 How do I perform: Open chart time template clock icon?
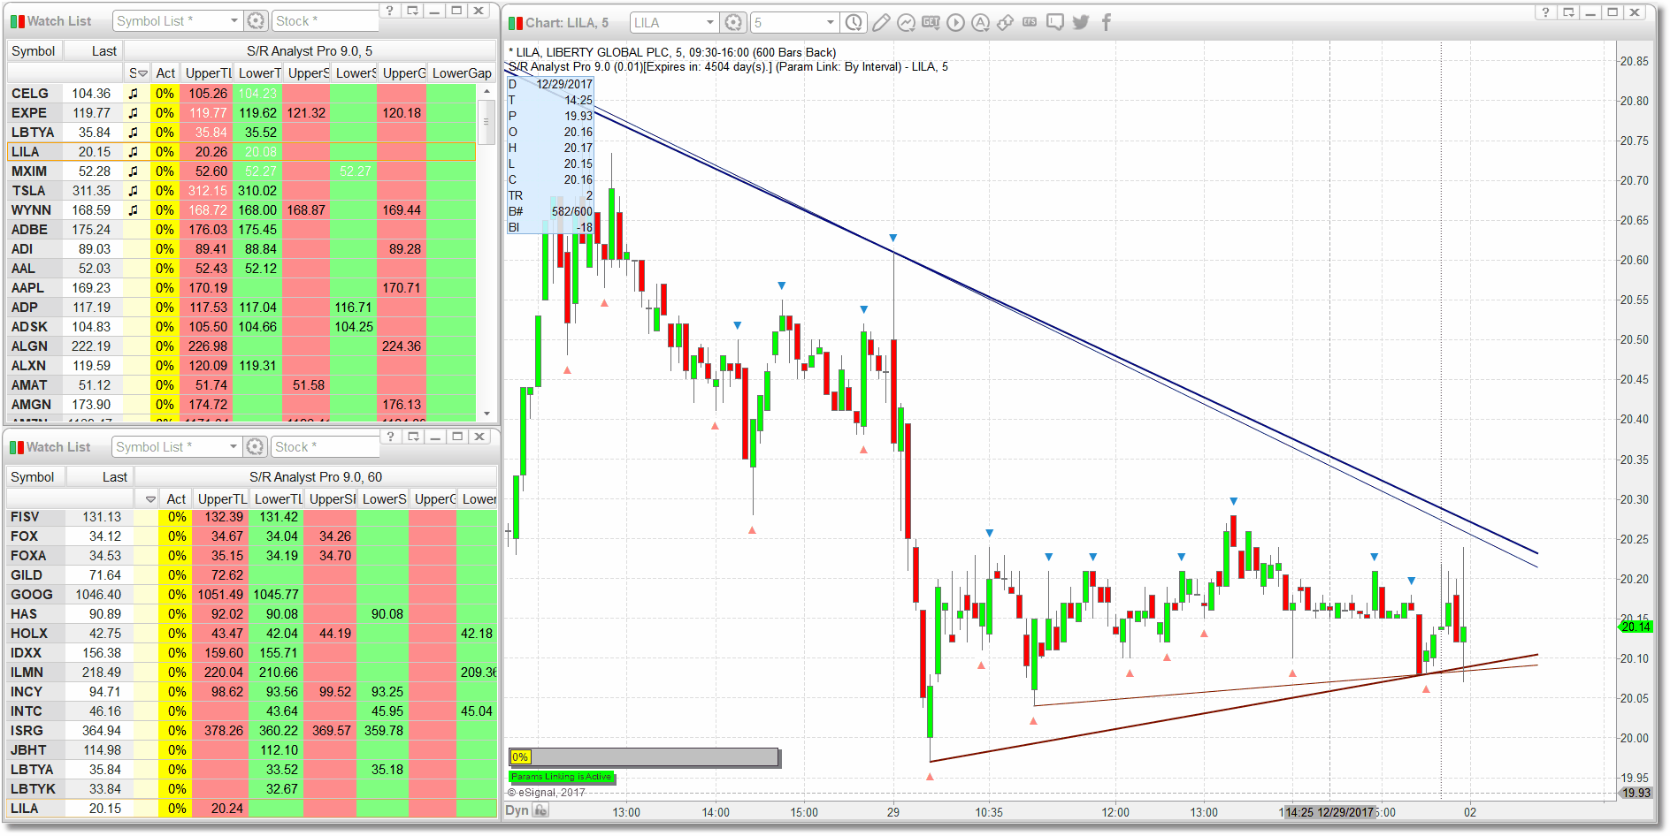854,22
